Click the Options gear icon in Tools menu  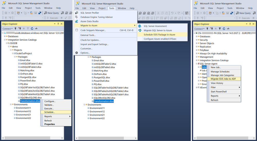[77, 53]
